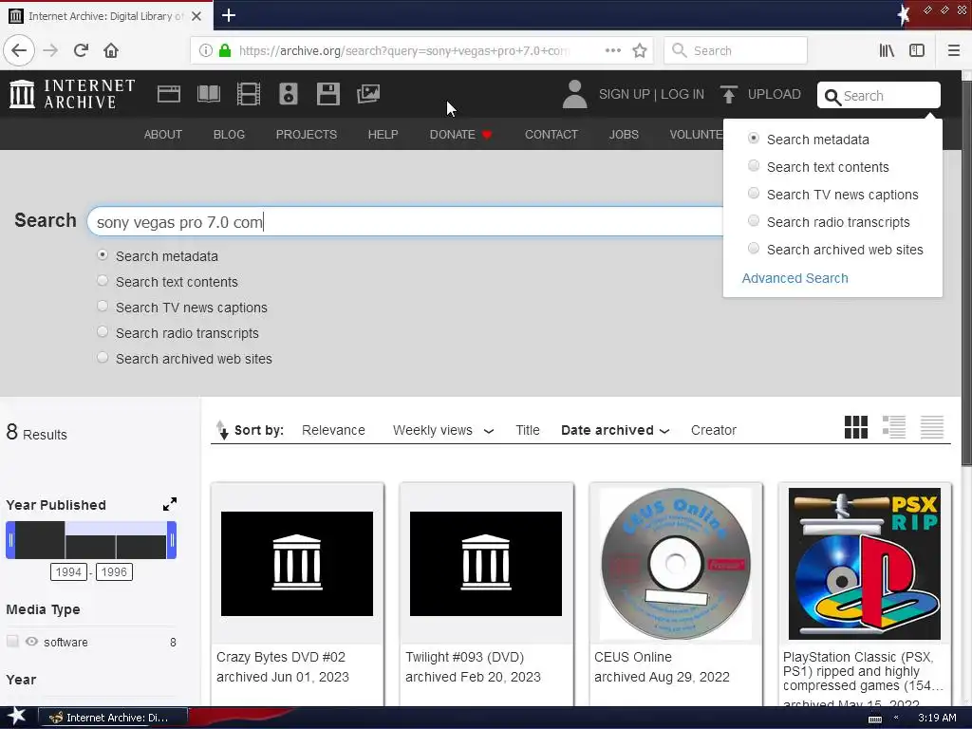Switch to detailed list view

894,427
